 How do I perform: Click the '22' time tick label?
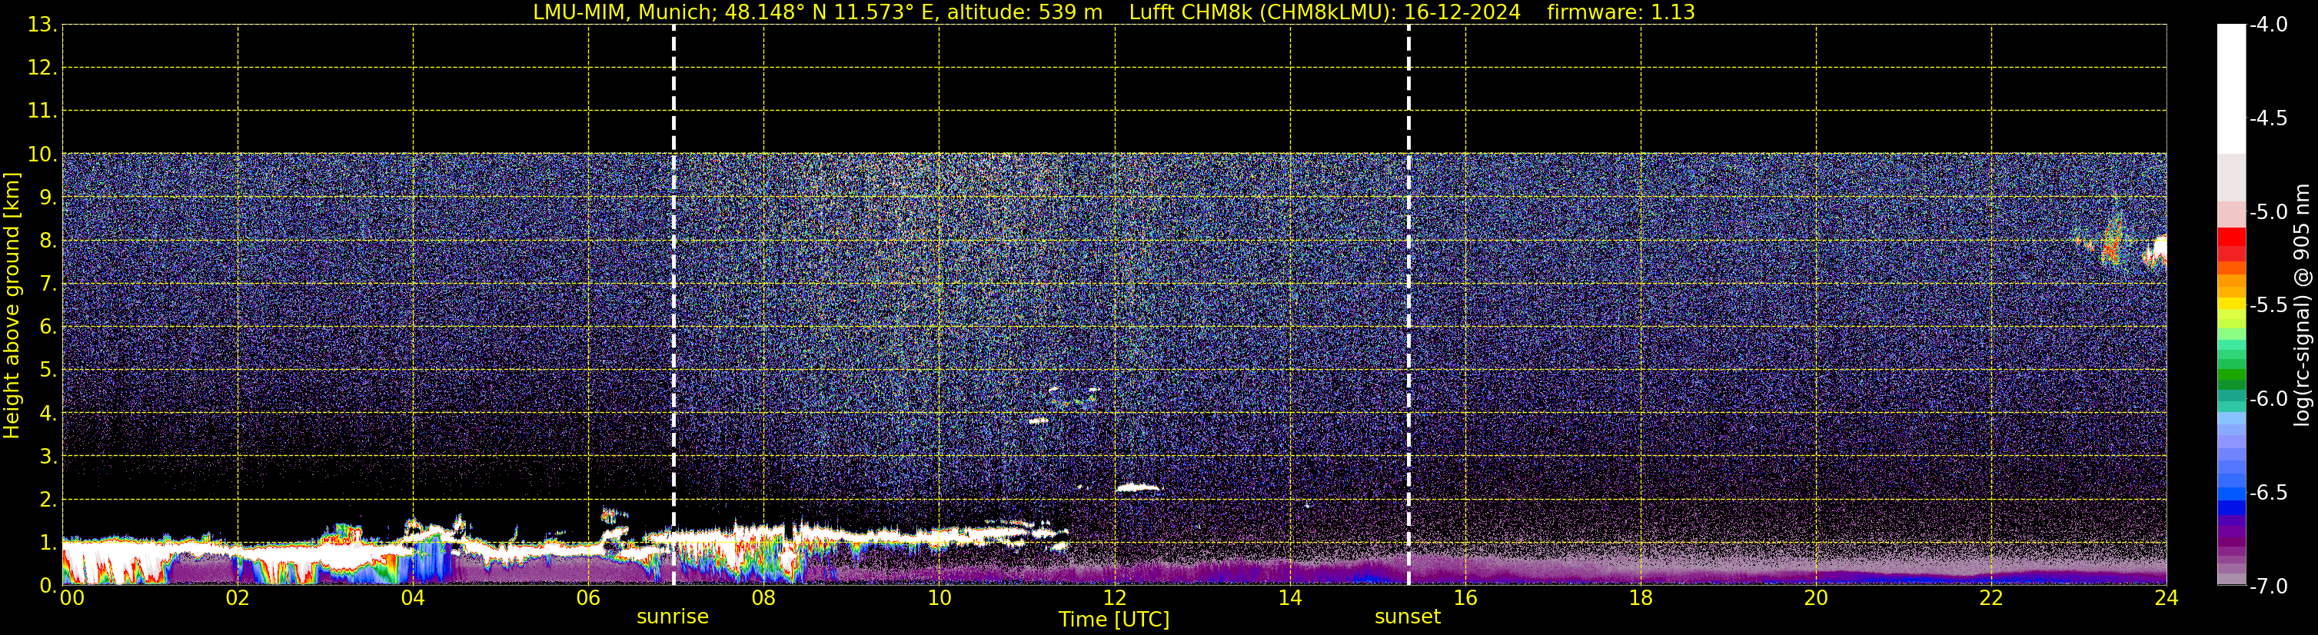[1991, 598]
